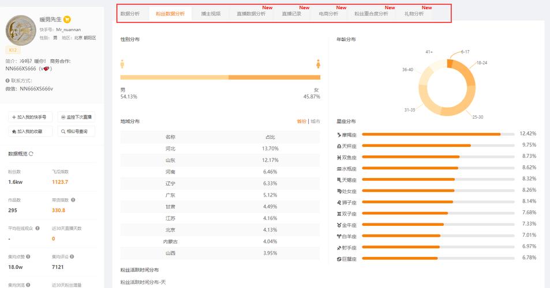Open the 数据分析 tab

[130, 13]
